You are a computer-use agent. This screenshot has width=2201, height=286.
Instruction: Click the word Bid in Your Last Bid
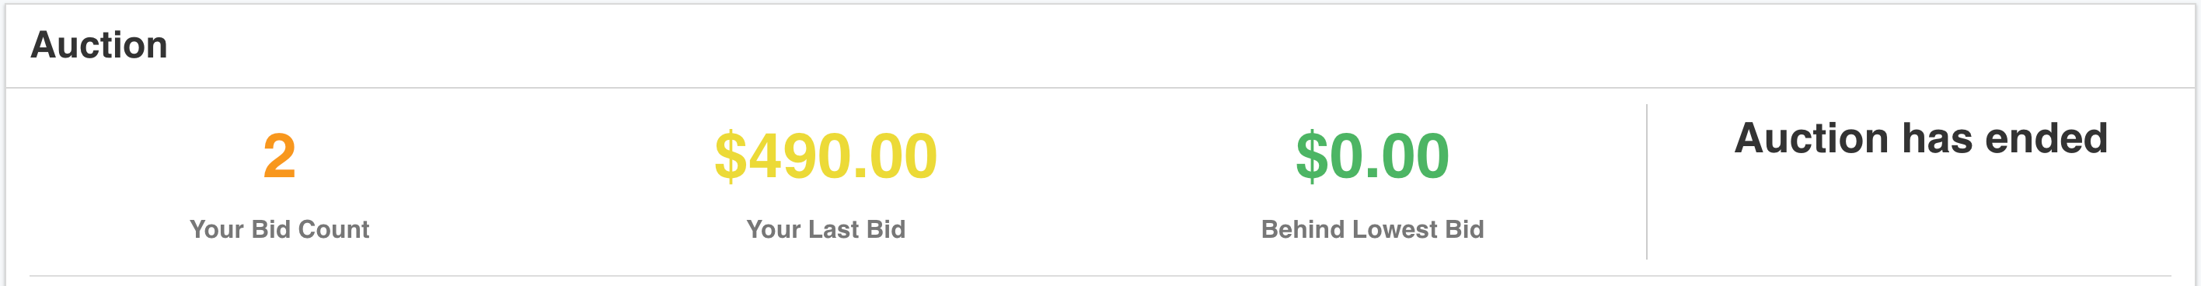886,228
